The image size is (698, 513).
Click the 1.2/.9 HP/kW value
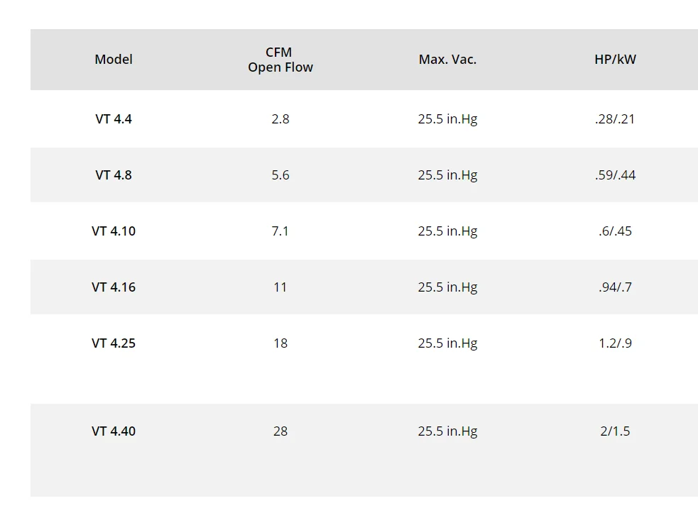615,343
